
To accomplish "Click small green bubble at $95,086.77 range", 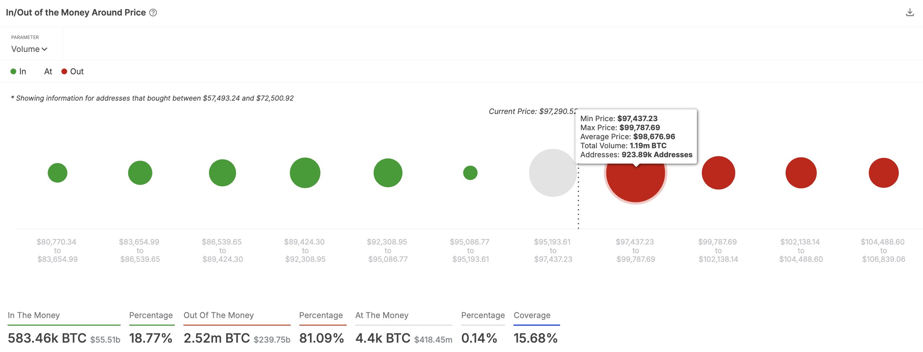I will (470, 173).
